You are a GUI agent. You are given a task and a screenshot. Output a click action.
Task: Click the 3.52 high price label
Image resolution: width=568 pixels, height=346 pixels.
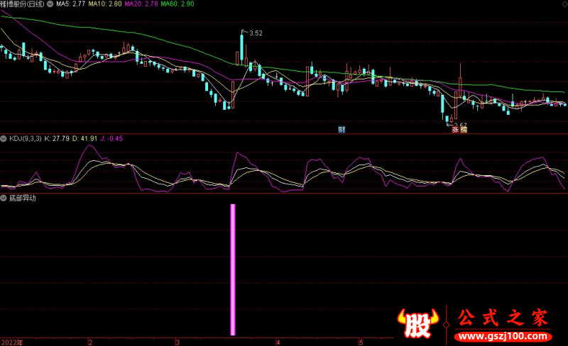pos(256,33)
